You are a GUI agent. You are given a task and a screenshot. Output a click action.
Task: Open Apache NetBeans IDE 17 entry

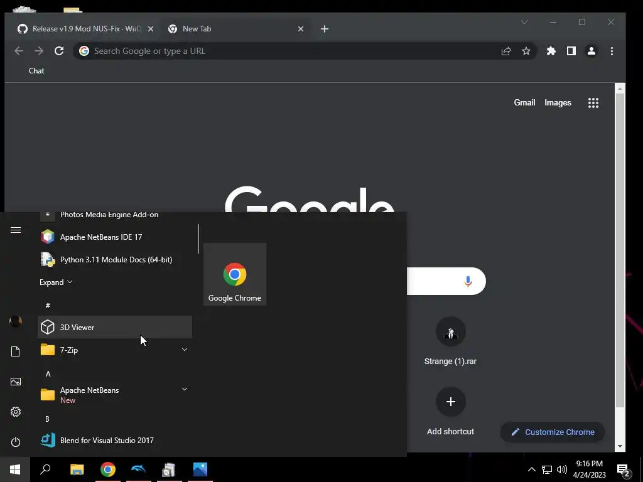(115, 237)
